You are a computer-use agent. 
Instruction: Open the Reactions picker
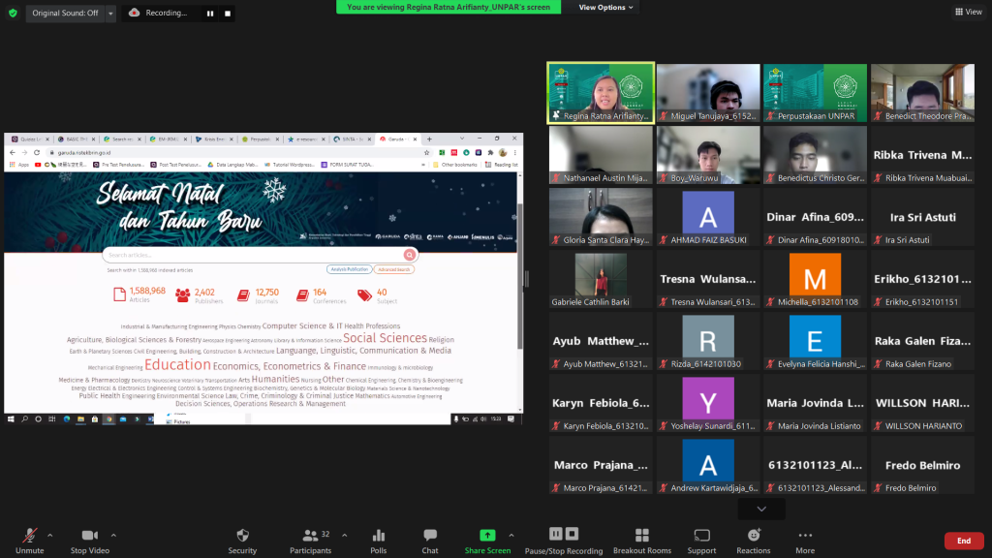pyautogui.click(x=753, y=540)
